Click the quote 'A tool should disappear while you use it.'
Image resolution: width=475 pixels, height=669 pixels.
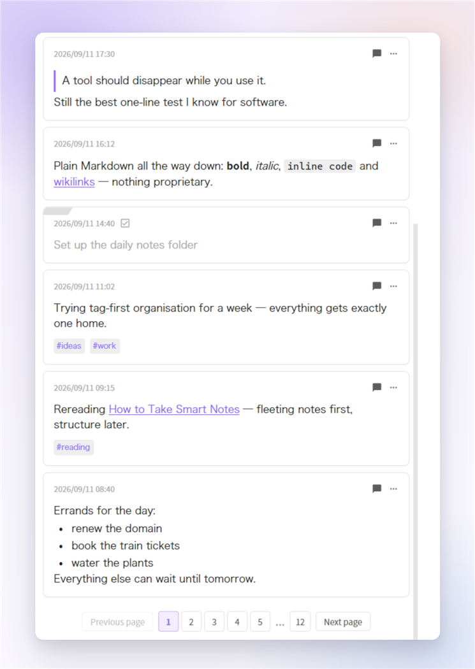tap(164, 81)
